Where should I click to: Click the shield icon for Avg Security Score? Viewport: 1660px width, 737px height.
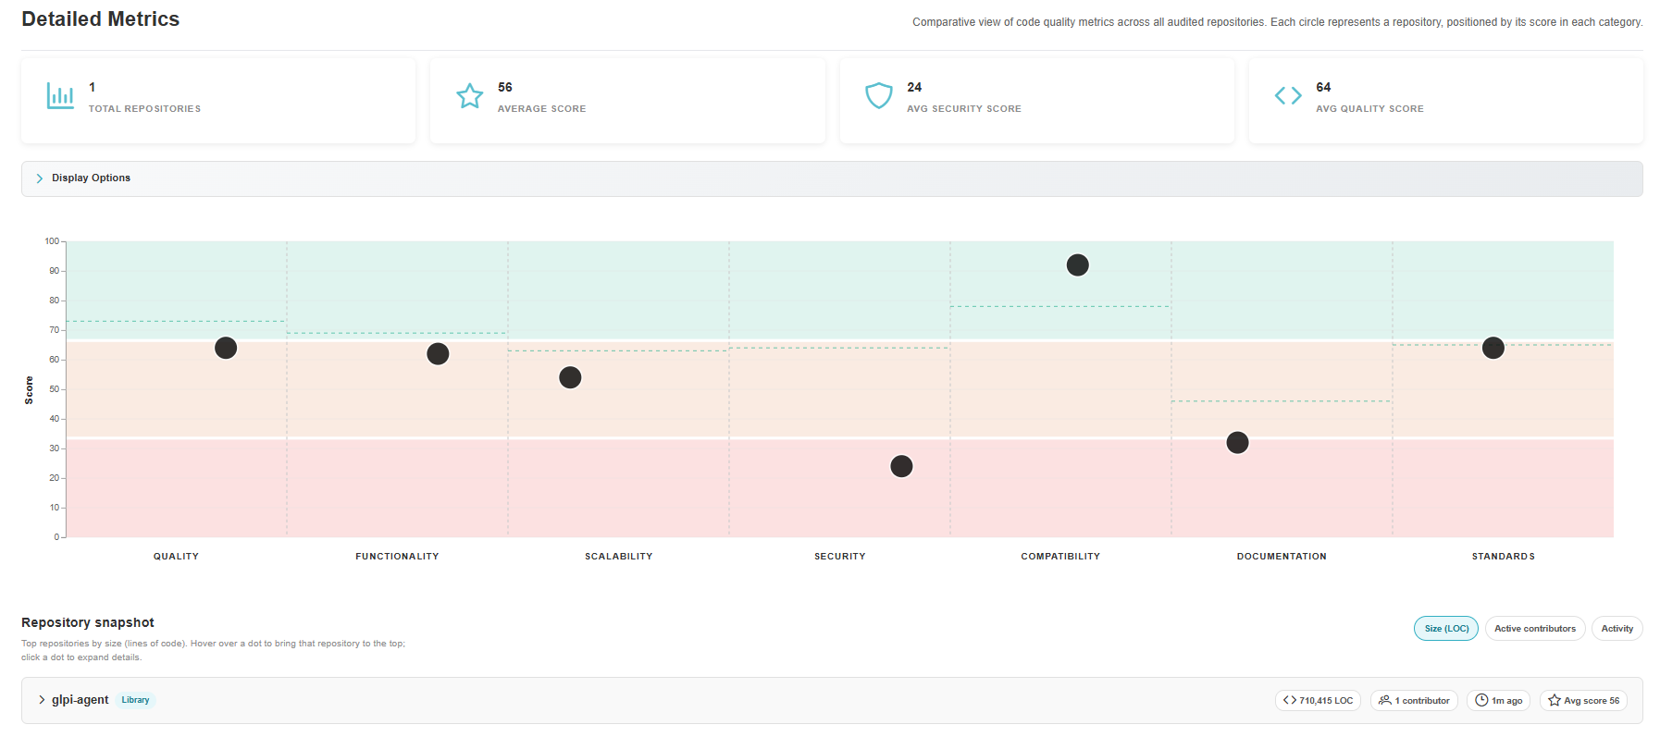coord(879,96)
